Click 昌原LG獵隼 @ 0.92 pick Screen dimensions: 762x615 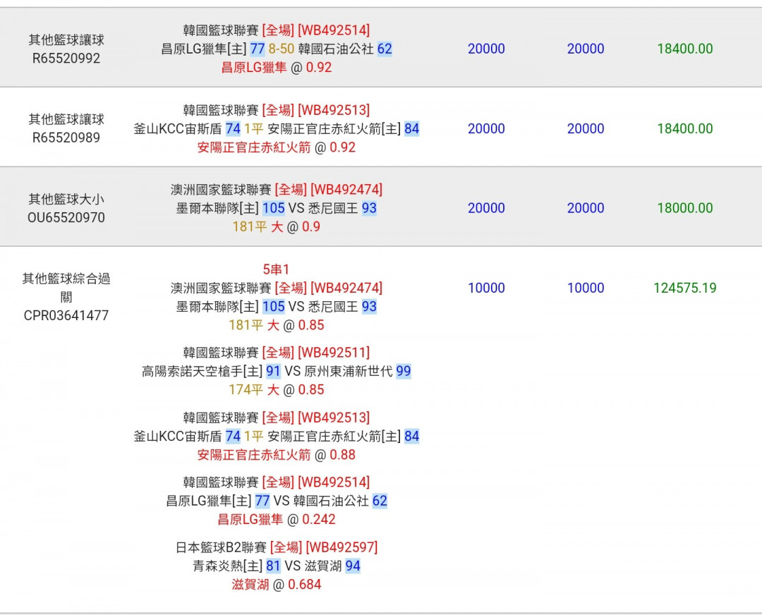point(276,68)
